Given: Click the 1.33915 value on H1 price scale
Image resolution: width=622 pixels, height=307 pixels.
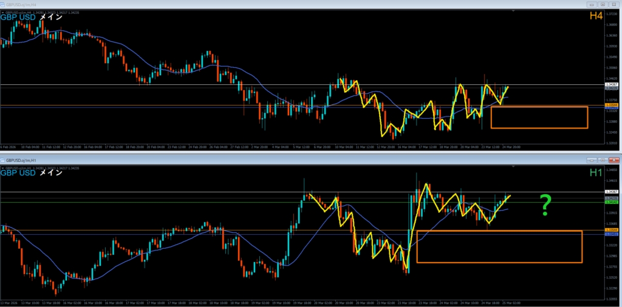Looking at the screenshot, I should click(612, 214).
